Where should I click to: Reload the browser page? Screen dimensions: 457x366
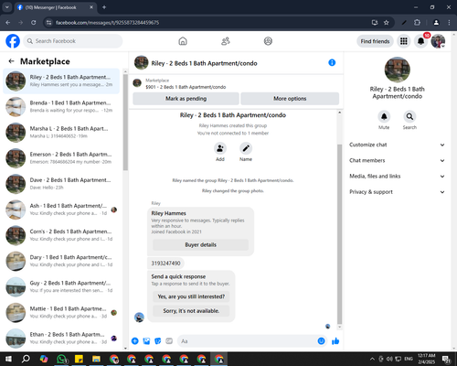point(34,23)
